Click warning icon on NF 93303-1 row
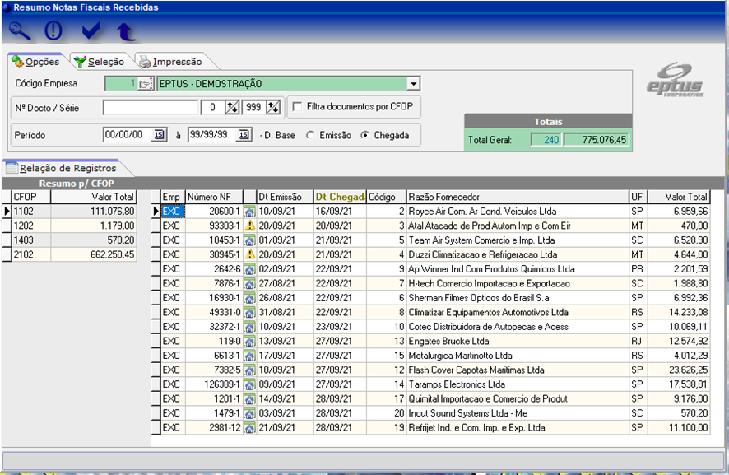The height and width of the screenshot is (475, 729). (249, 226)
